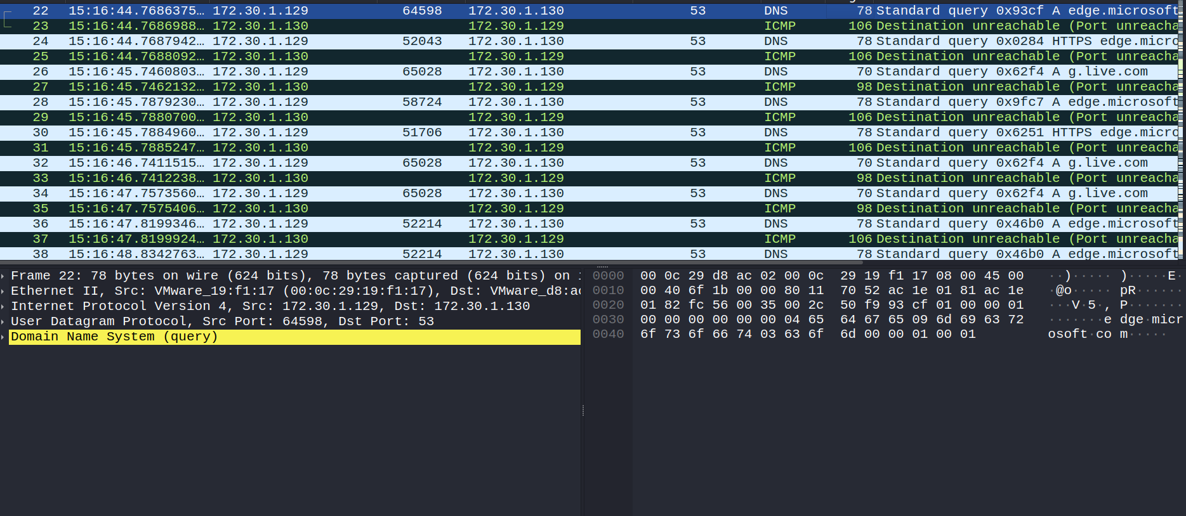
Task: Select packet 30 with source port 51706
Action: coord(589,132)
